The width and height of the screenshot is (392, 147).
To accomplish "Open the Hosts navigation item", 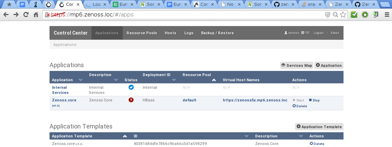I will click(x=171, y=33).
